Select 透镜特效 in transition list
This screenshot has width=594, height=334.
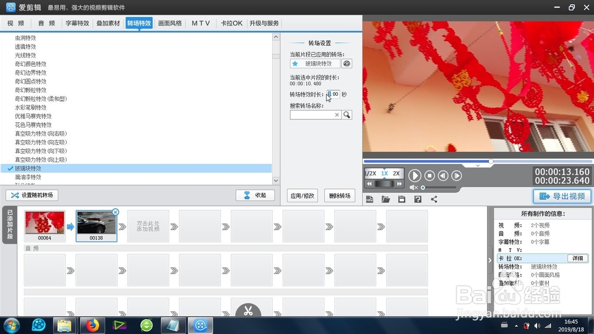26,46
